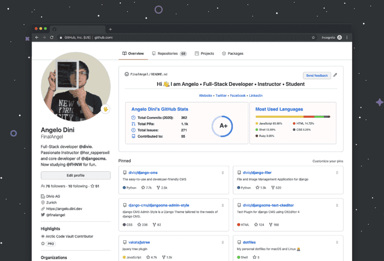Edit the README with the pencil icon
This screenshot has width=384, height=261.
[x=335, y=75]
